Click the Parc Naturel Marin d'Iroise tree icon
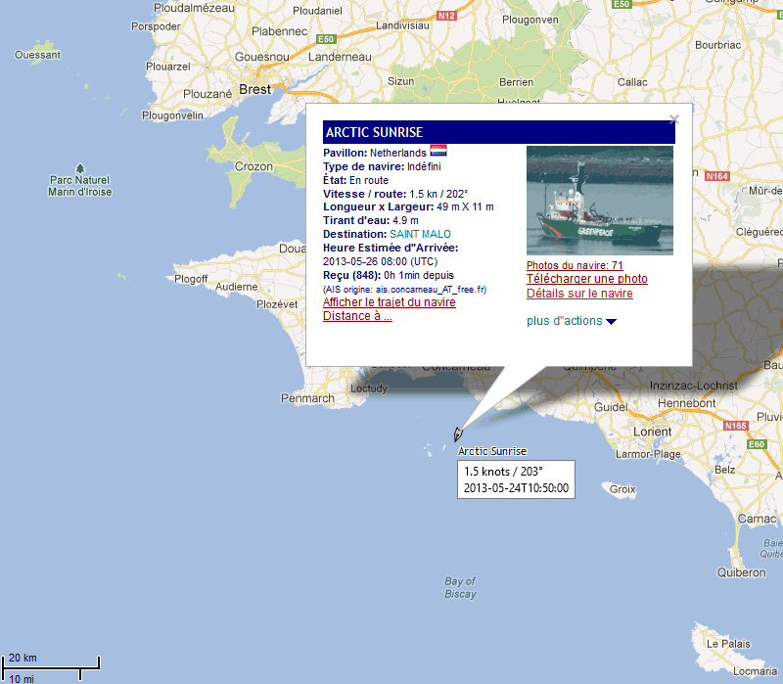783x684 pixels. click(80, 168)
